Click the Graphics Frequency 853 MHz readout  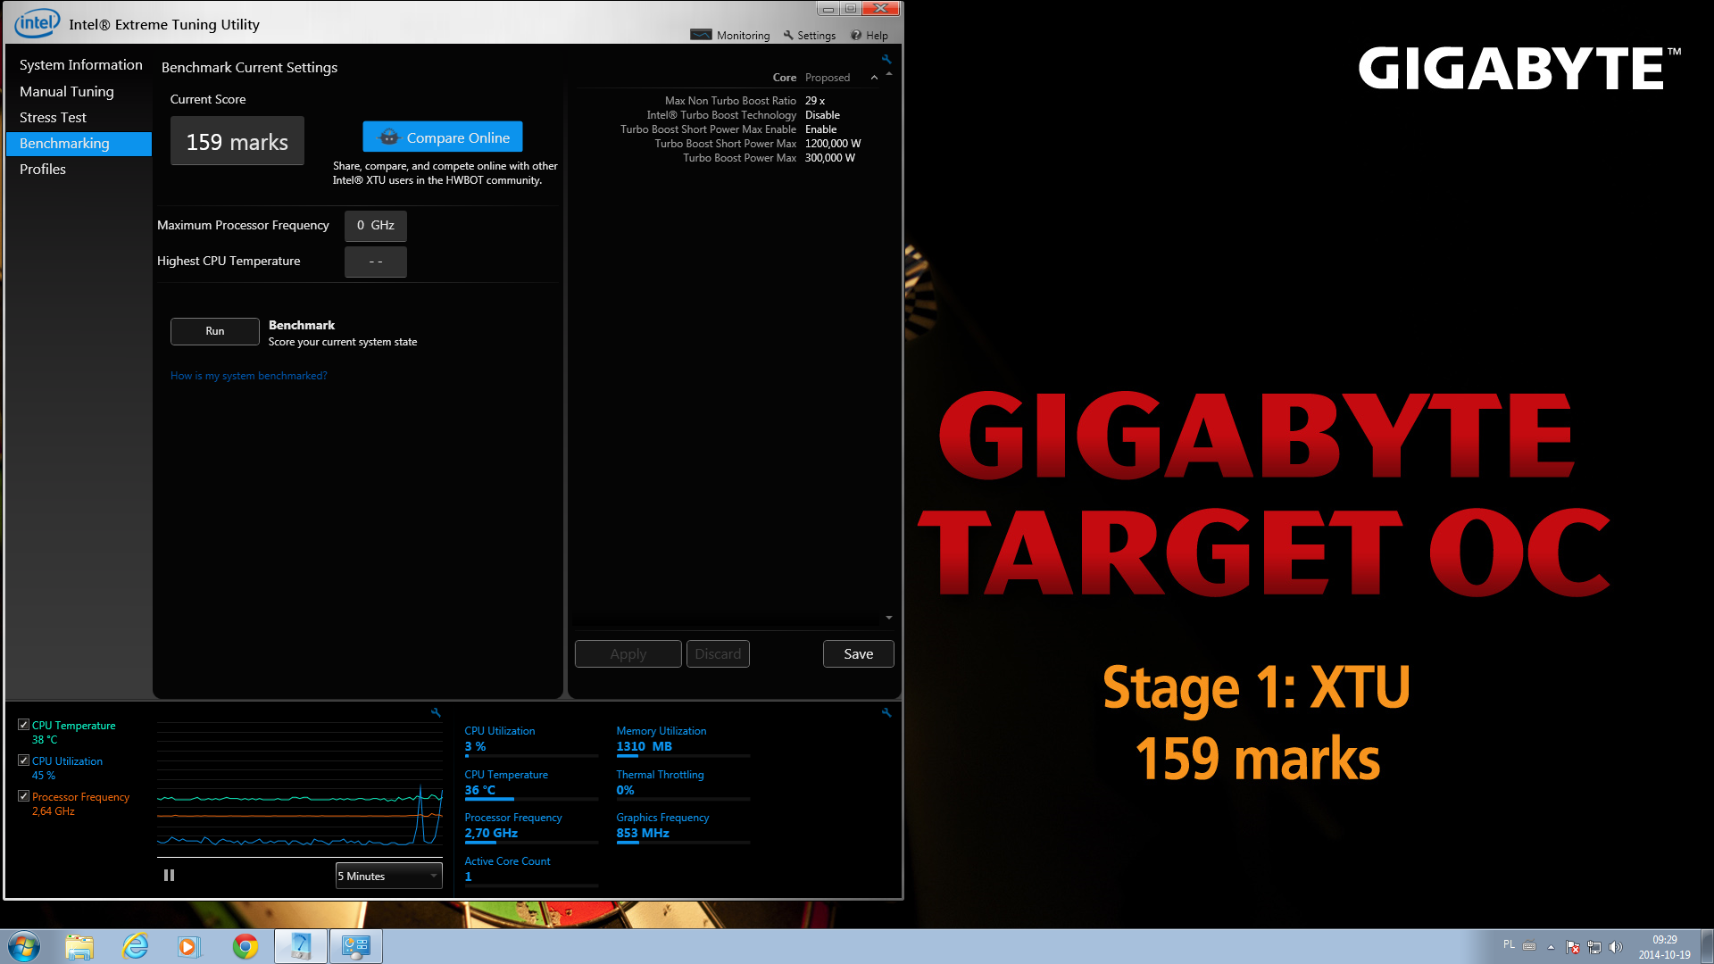point(683,827)
